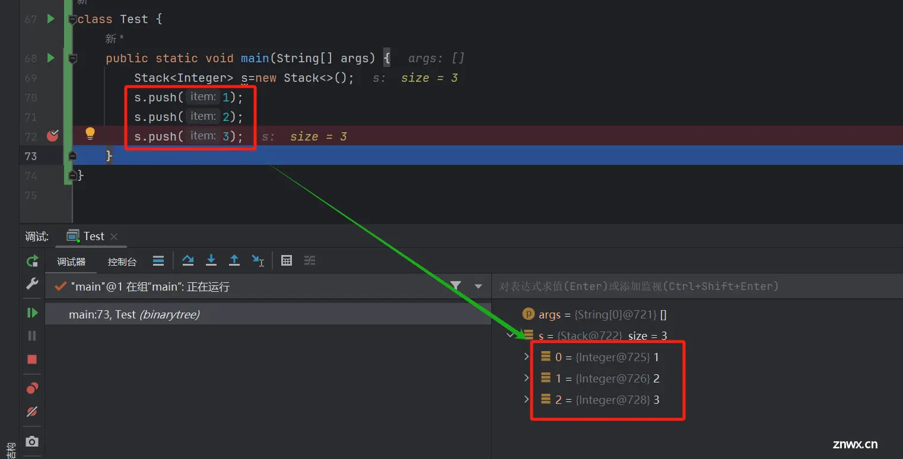
Task: Click fold end marker on line 74
Action: coord(72,175)
